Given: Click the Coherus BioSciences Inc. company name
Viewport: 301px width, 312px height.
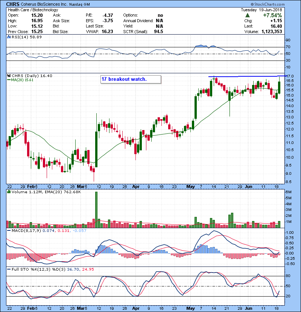Looking at the screenshot, I should [x=44, y=4].
